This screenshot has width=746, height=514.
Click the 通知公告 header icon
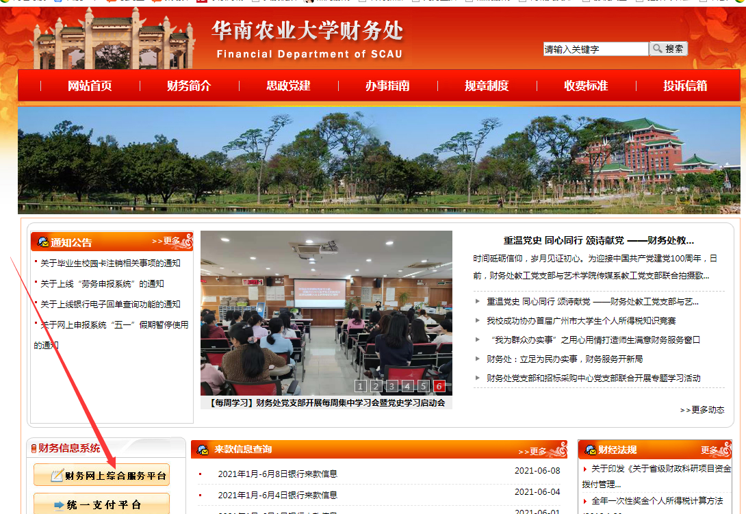pyautogui.click(x=43, y=242)
